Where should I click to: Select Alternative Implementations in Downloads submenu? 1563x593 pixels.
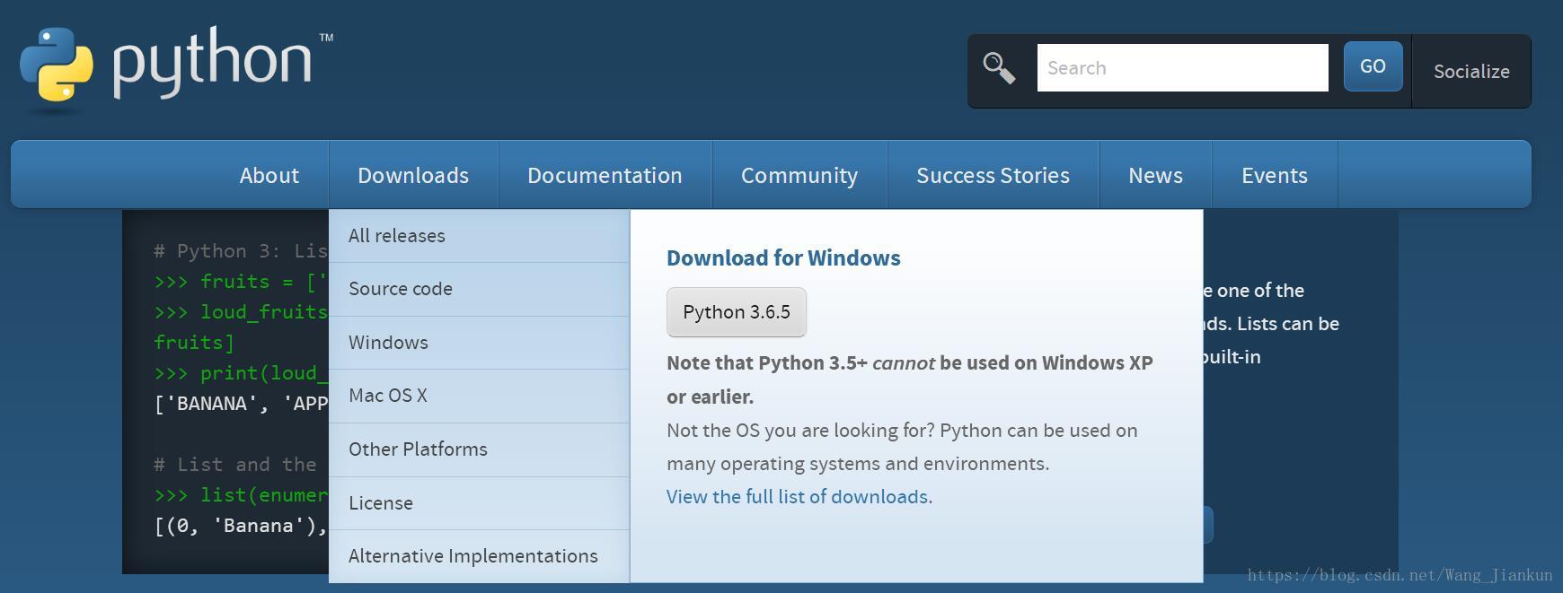coord(479,556)
